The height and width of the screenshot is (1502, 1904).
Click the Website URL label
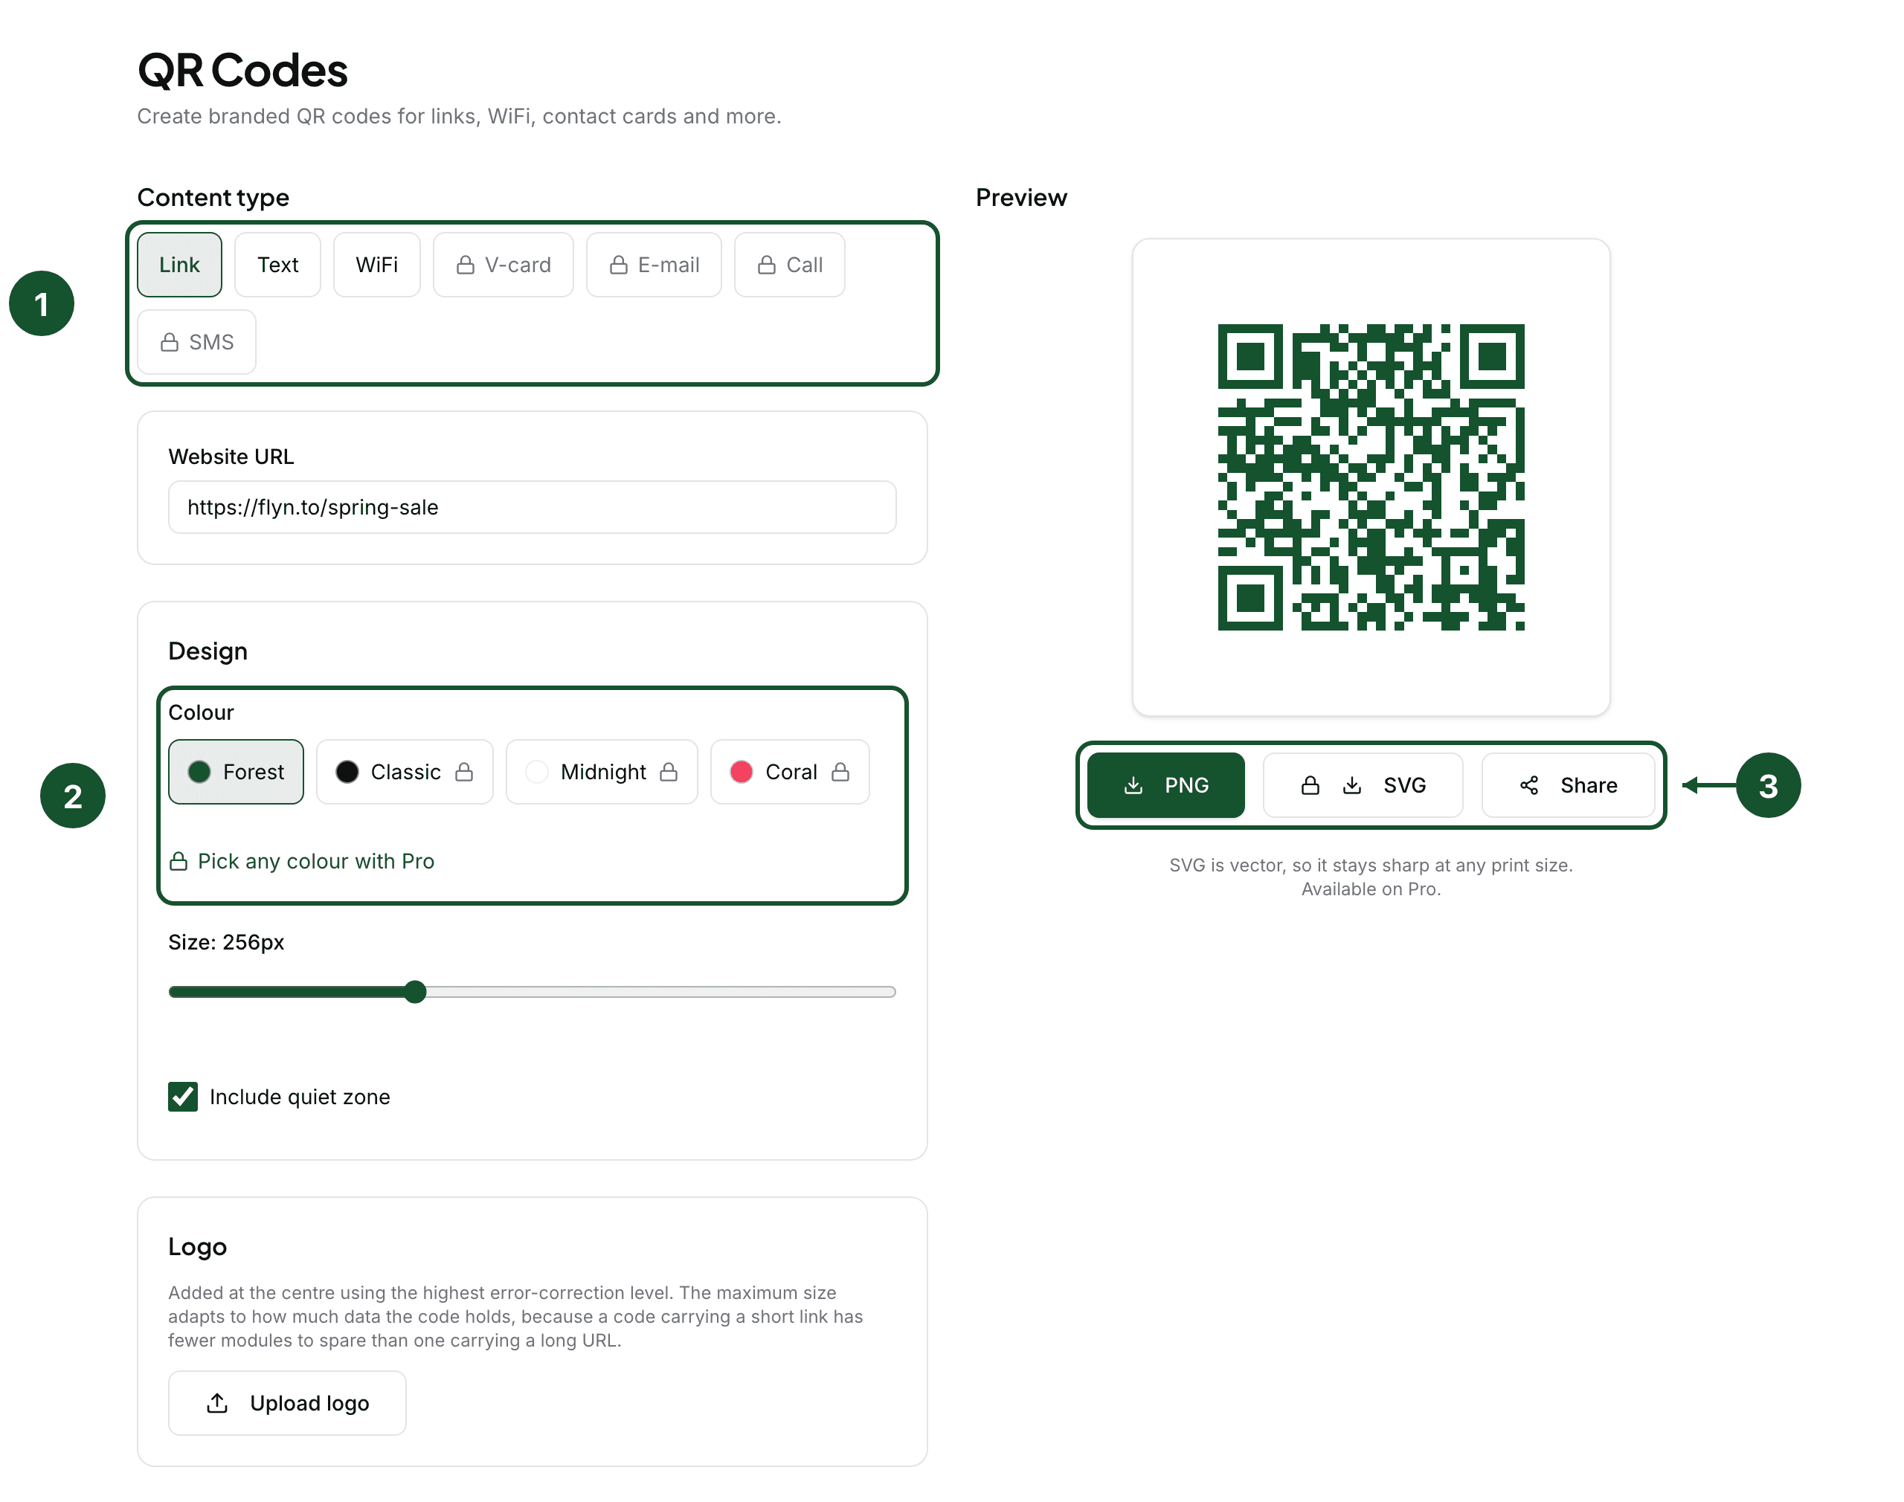pos(231,457)
